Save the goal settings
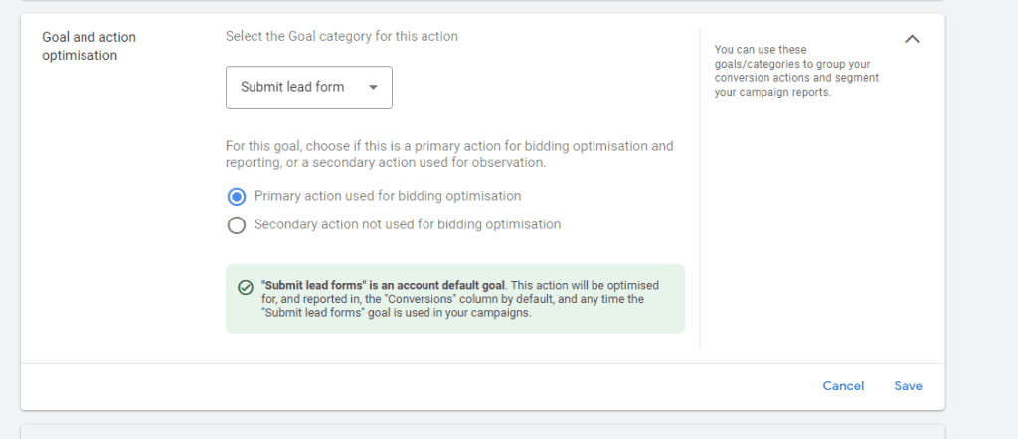Viewport: 1018px width, 439px height. (x=908, y=386)
